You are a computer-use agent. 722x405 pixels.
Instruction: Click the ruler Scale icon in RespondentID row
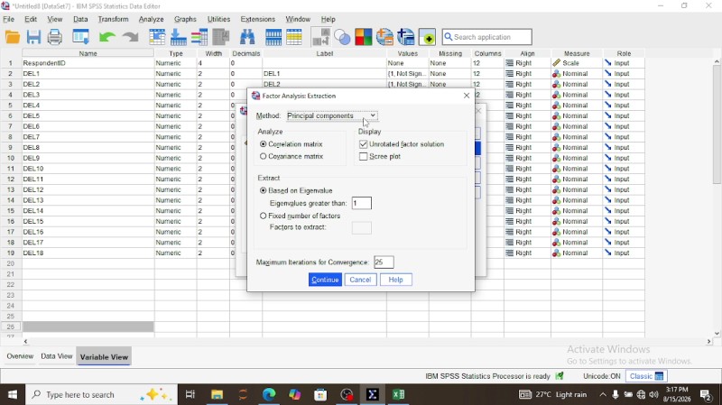coord(556,63)
